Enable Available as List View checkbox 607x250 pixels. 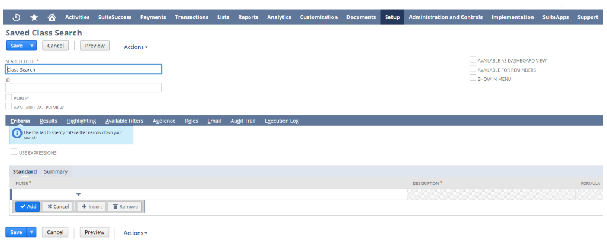tap(8, 106)
